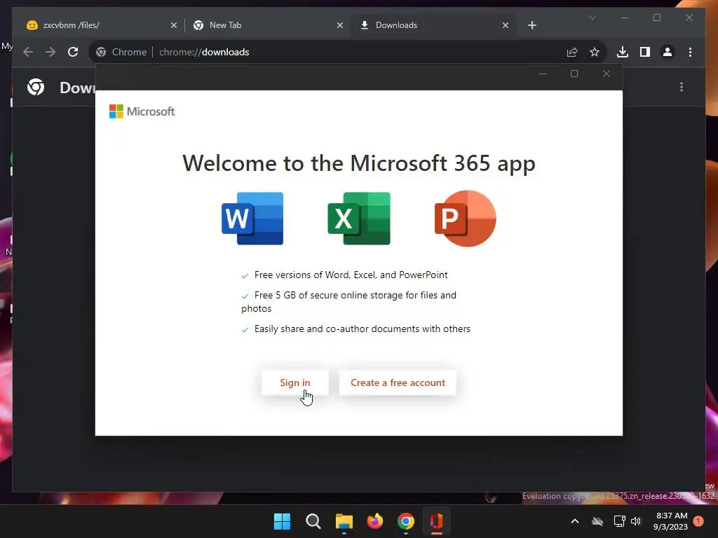Screen dimensions: 718x538
Task: Open Chrome downloads toolbar icon
Action: 623,52
